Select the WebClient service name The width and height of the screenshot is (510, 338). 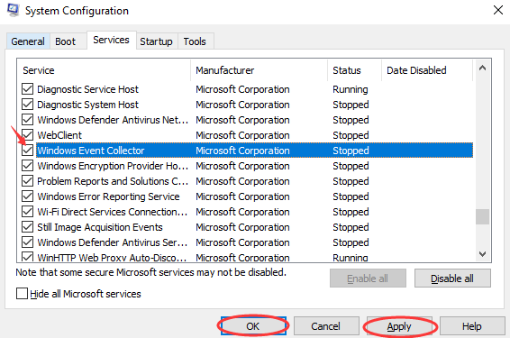59,135
